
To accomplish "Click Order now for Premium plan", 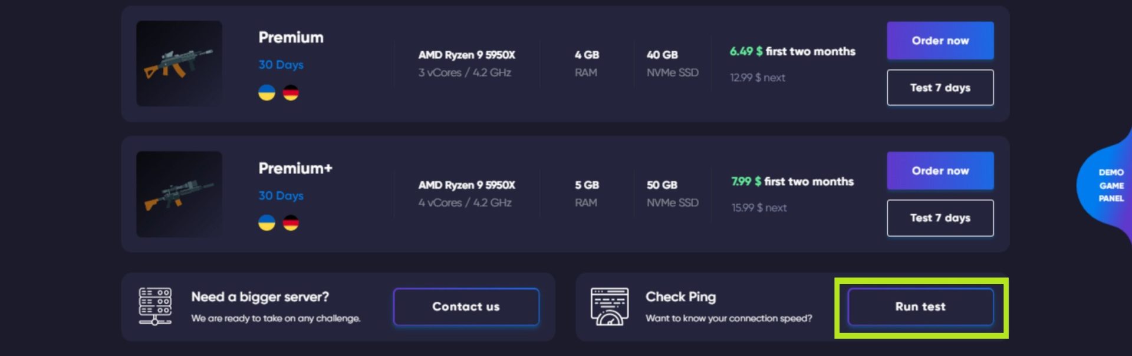I will 940,41.
